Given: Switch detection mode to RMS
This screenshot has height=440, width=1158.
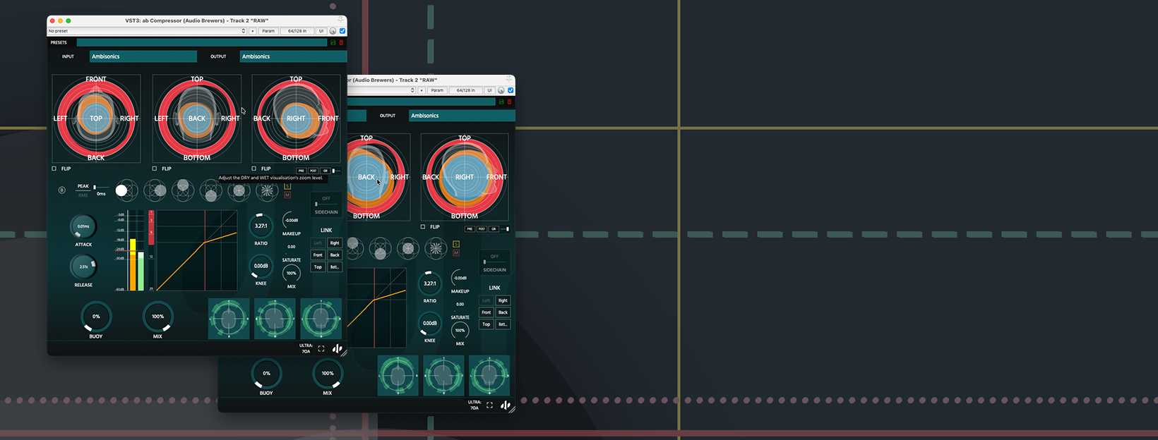Looking at the screenshot, I should [83, 195].
